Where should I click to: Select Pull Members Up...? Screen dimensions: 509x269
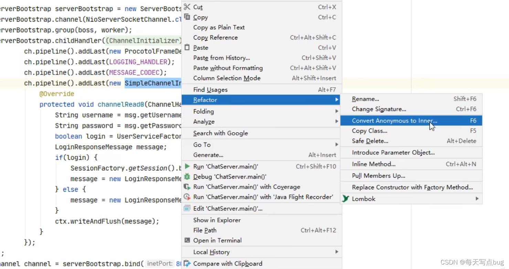(411, 176)
